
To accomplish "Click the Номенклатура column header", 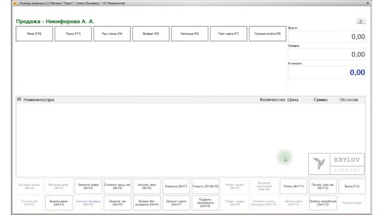I will [x=39, y=100].
